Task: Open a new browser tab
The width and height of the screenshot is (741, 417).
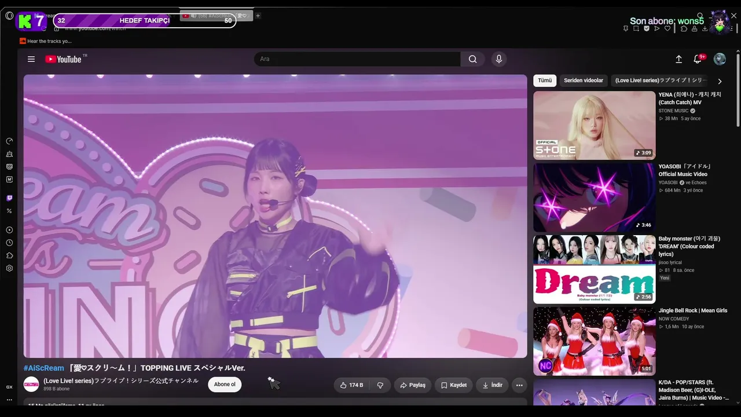Action: [258, 16]
